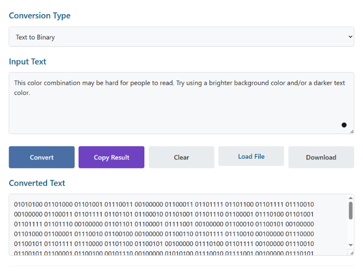
Task: Click the Convert button
Action: point(42,157)
